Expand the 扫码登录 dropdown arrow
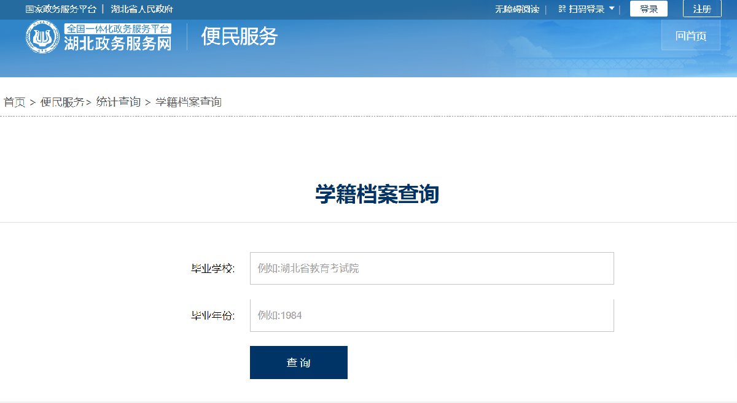Viewport: 737px width, 403px height. click(x=612, y=9)
